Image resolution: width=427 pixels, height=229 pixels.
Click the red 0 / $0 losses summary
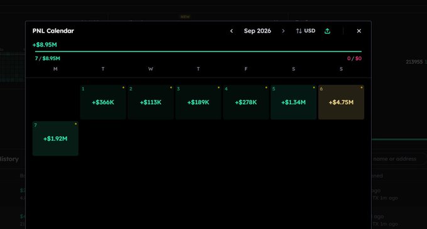pos(354,58)
